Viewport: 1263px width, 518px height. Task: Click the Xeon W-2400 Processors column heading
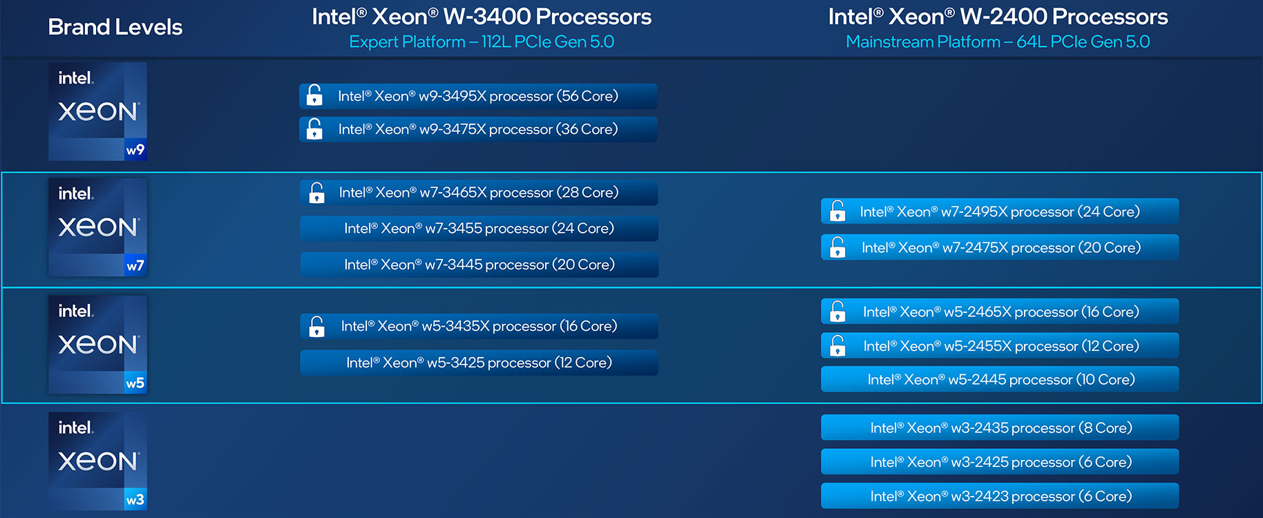pos(998,17)
